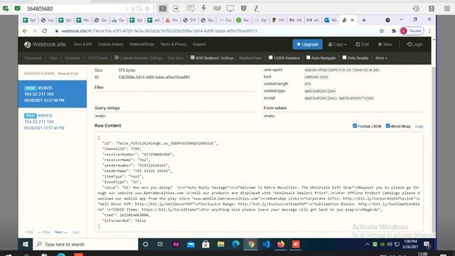The height and width of the screenshot is (256, 455).
Task: Open a new browser tab with plus icon
Action: (363, 20)
